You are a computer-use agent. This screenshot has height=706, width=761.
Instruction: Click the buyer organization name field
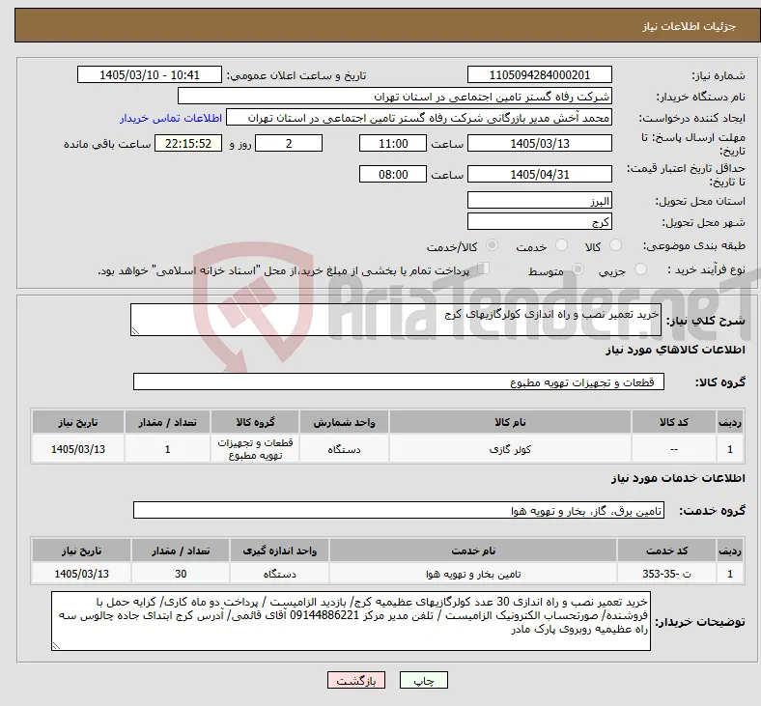395,96
